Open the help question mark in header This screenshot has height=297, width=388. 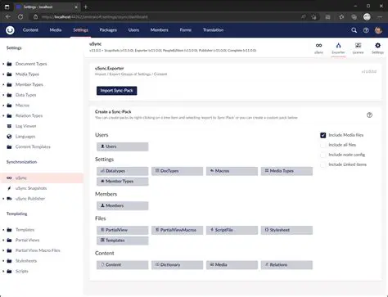pyautogui.click(x=366, y=30)
